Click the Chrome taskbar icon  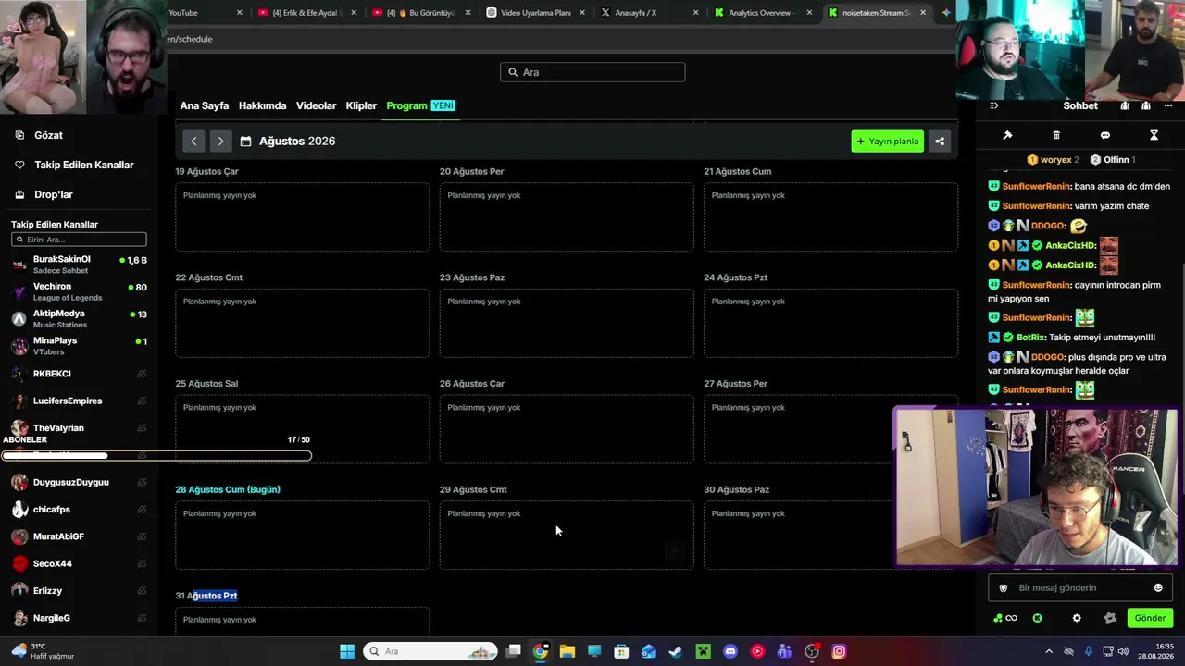coord(541,651)
